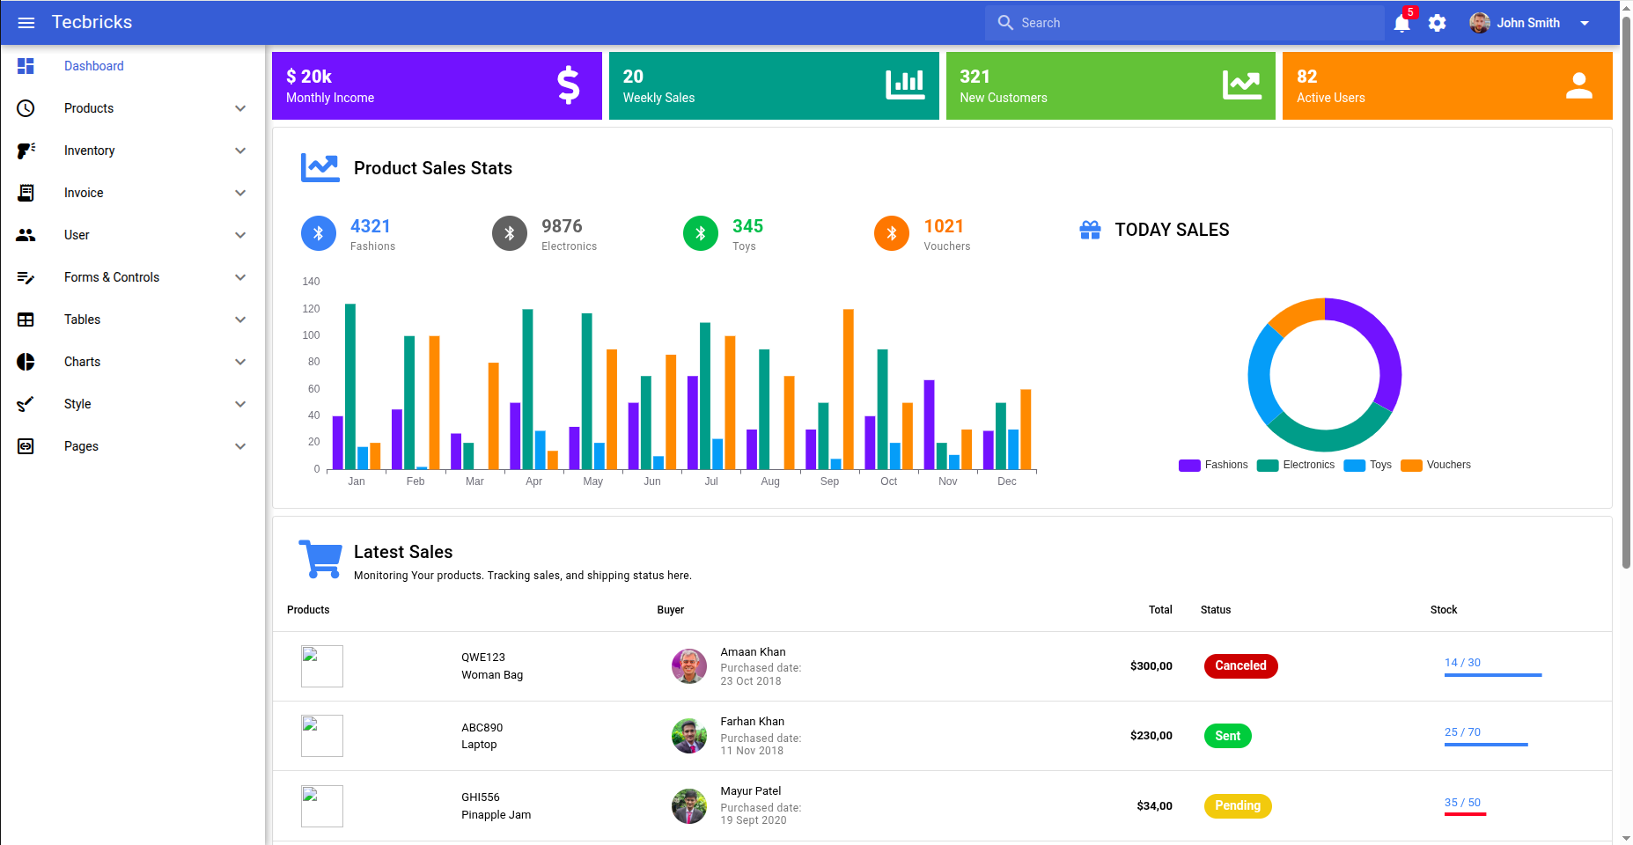Expand the Forms & Controls chevron
Viewport: 1633px width, 845px height.
coord(240,277)
